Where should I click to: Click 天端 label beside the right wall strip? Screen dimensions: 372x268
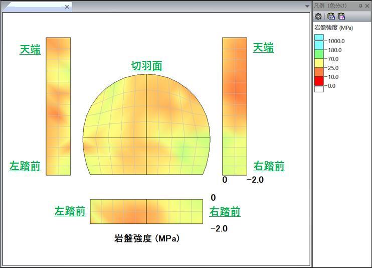(263, 48)
